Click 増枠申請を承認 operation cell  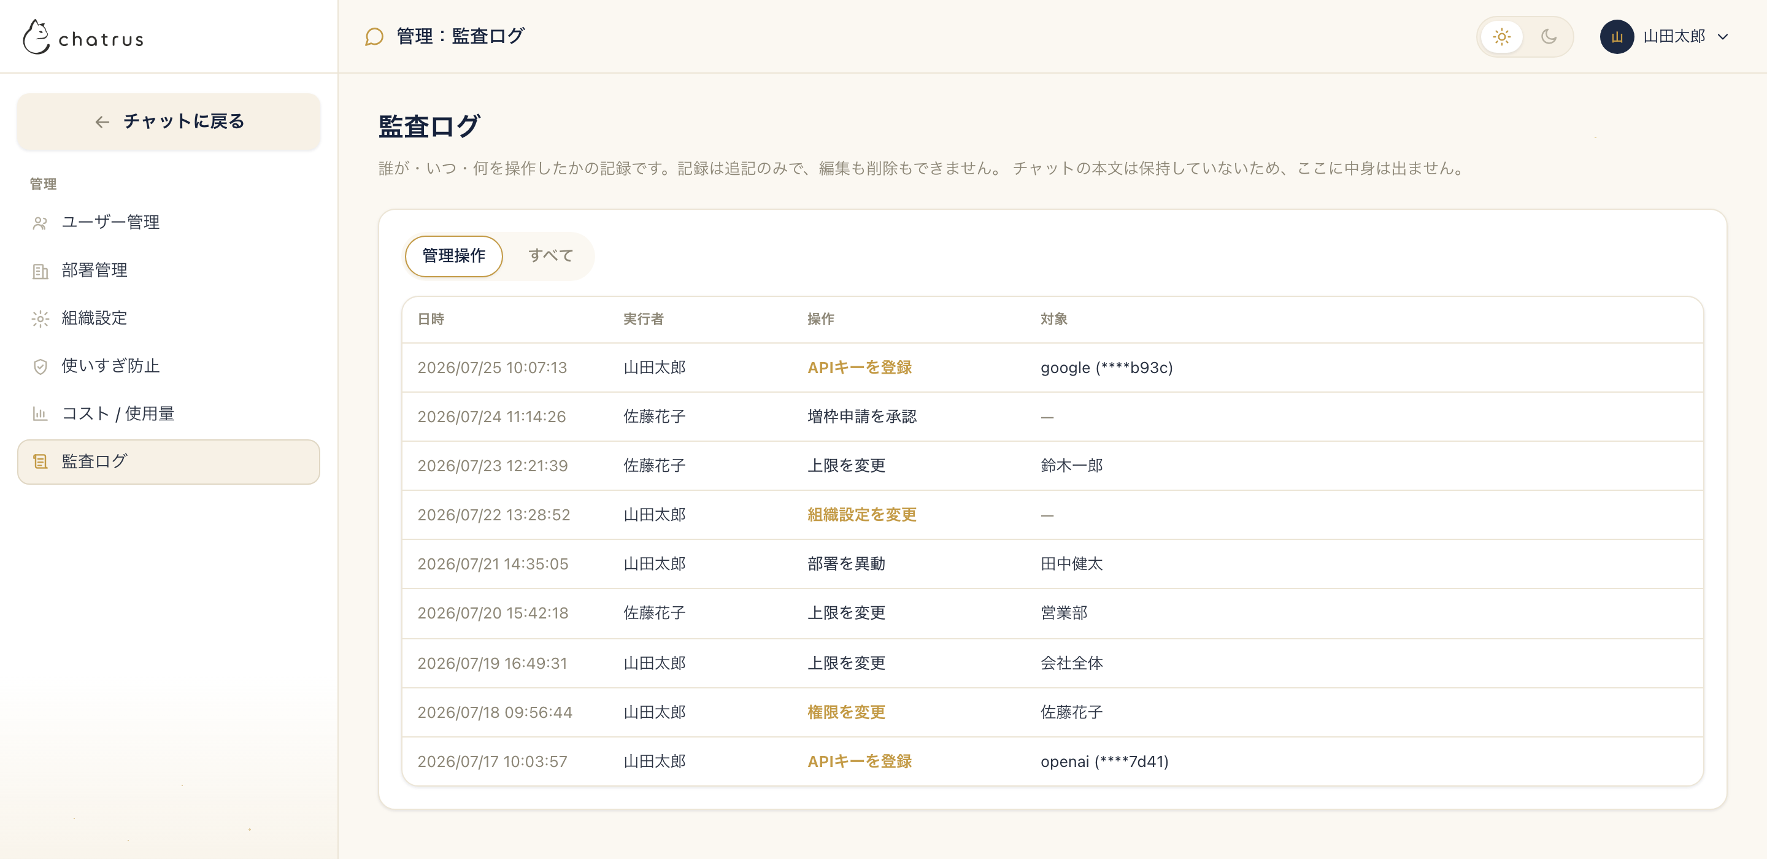pyautogui.click(x=861, y=417)
